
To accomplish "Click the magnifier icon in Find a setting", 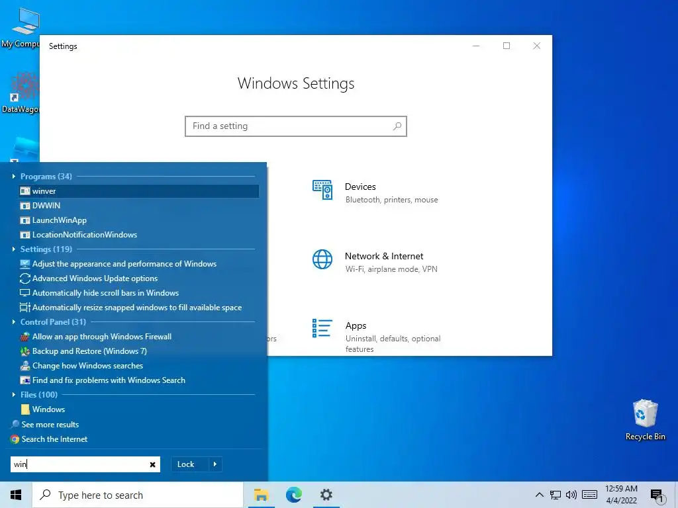I will point(397,126).
